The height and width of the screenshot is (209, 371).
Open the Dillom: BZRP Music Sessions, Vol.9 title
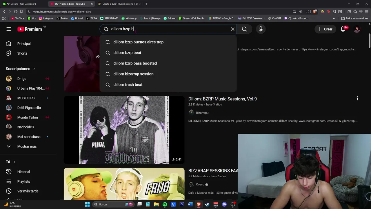pos(223,99)
